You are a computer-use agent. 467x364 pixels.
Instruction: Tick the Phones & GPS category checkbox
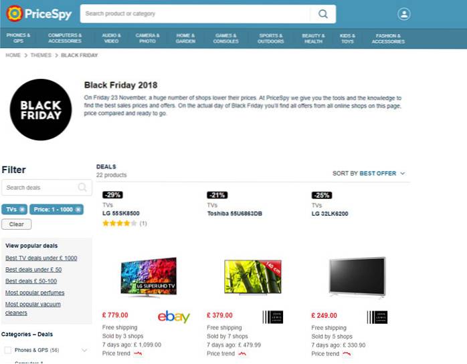click(x=8, y=350)
